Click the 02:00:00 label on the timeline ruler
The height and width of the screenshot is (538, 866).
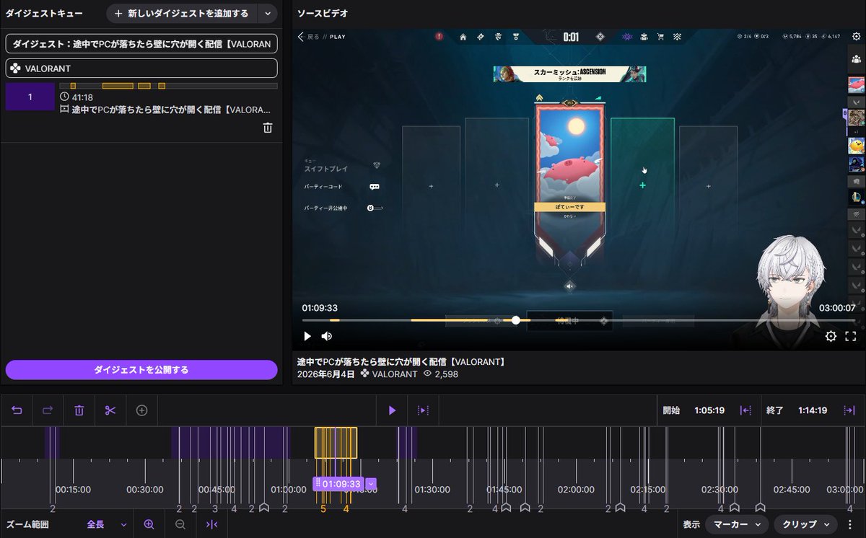click(x=576, y=490)
